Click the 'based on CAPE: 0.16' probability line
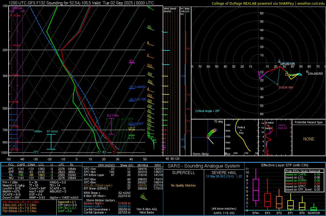The width and height of the screenshot is (326, 216). [303, 174]
